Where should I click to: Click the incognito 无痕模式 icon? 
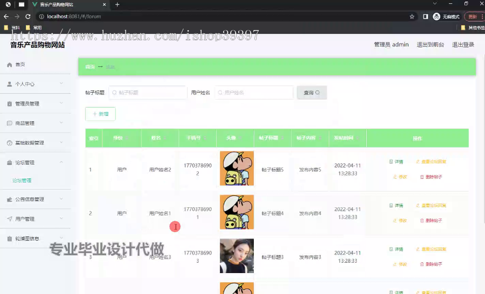(436, 17)
